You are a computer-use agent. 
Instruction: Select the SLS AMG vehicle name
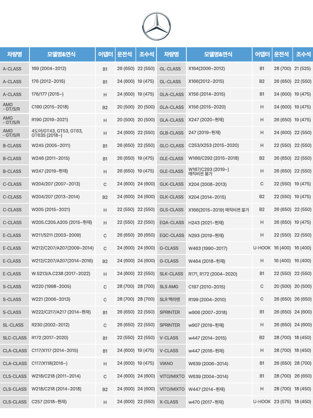(169, 287)
